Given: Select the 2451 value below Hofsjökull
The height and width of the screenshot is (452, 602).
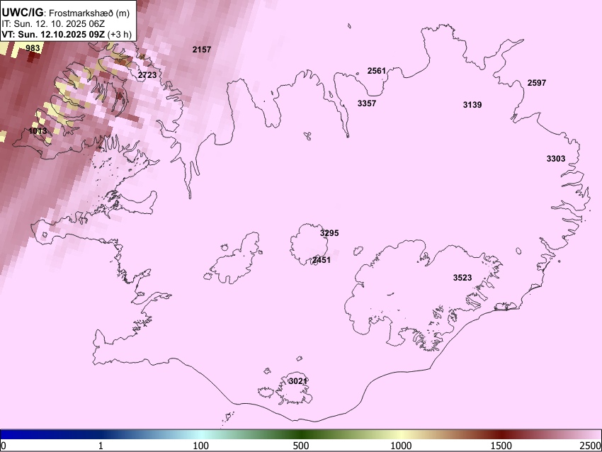Looking at the screenshot, I should (322, 260).
